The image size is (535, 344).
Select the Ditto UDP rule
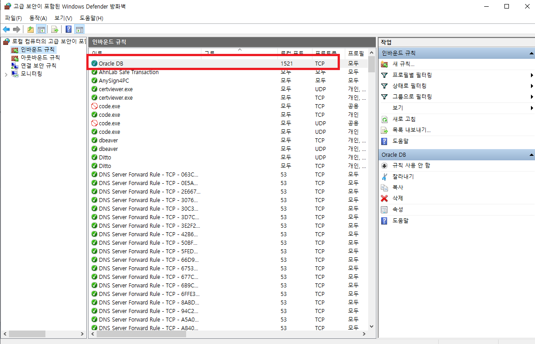point(228,157)
